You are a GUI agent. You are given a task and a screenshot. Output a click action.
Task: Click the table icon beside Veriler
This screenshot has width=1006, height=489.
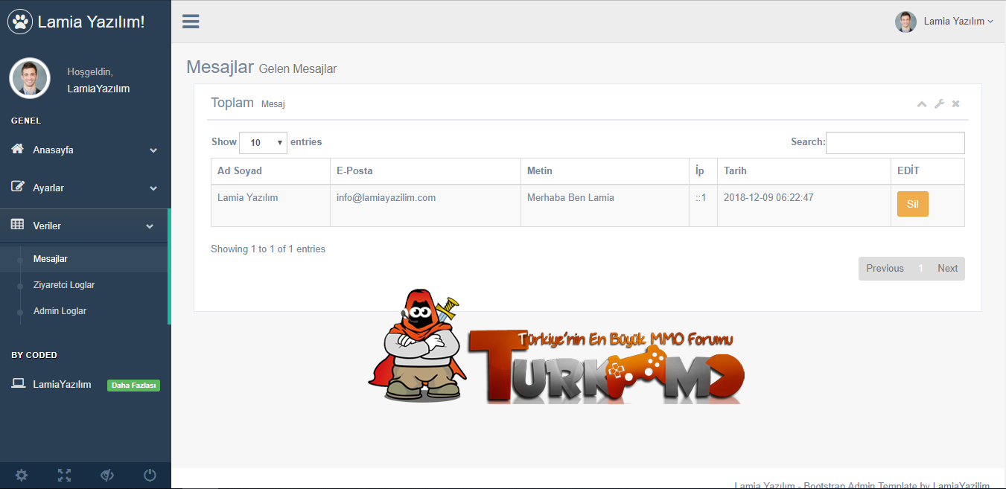[x=18, y=225]
